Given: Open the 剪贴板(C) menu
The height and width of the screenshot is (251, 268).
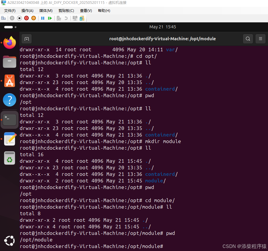Looking at the screenshot, I should point(66,11).
